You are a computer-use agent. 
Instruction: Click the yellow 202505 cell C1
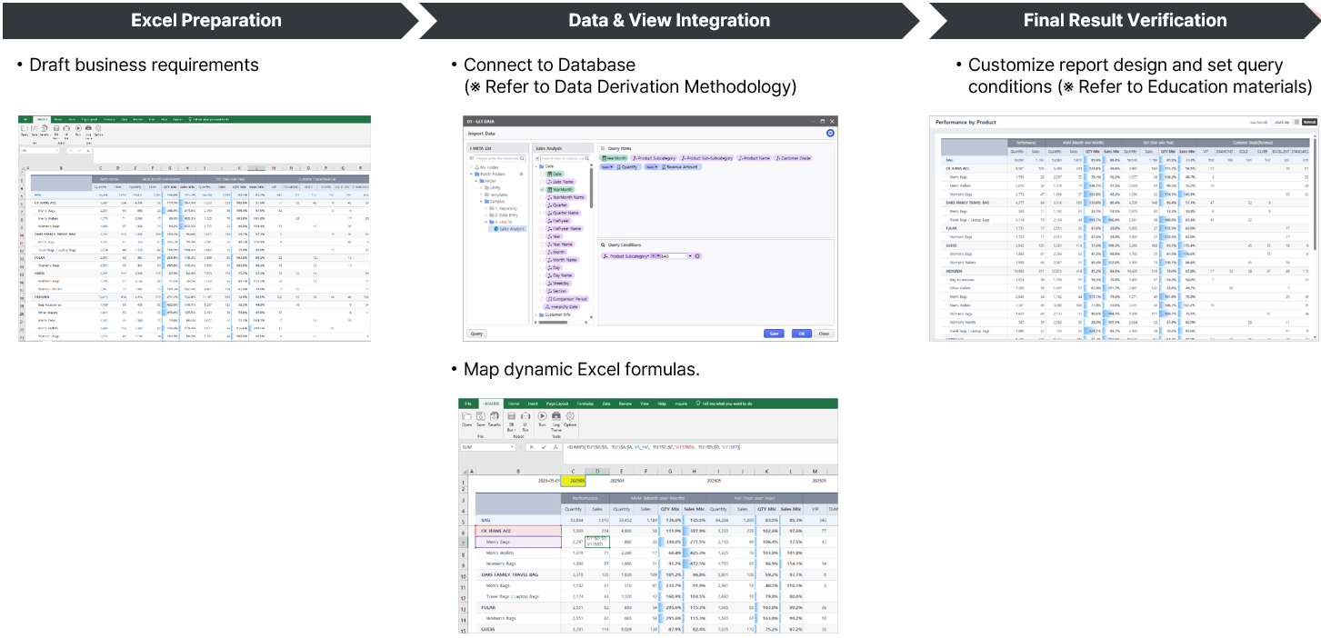(x=574, y=480)
